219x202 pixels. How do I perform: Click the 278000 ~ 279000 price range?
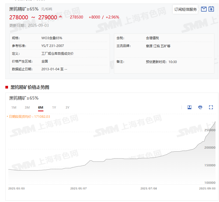(33, 17)
